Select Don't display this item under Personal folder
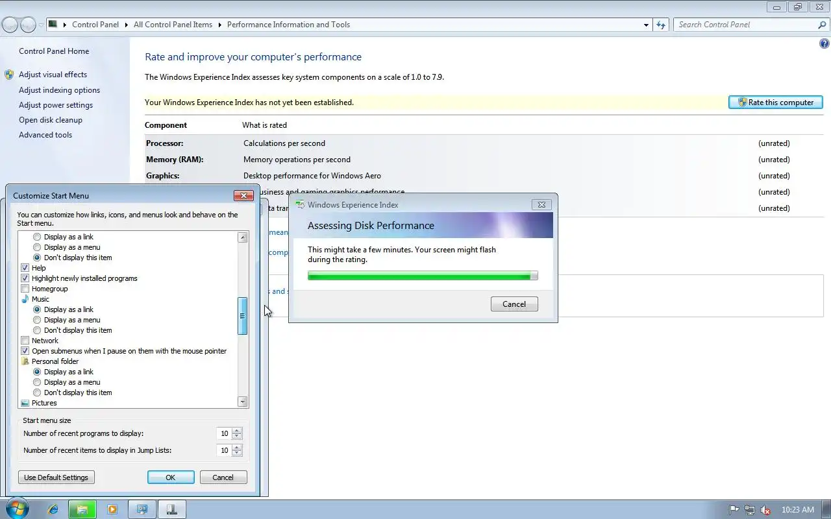The image size is (831, 519). coord(37,392)
